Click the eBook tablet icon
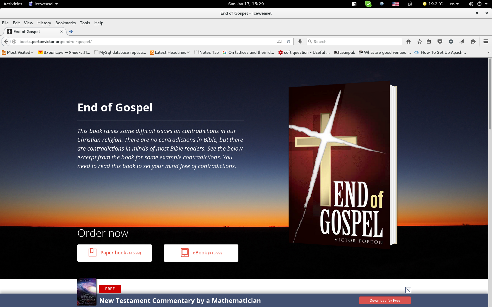The height and width of the screenshot is (307, 492). 185,252
